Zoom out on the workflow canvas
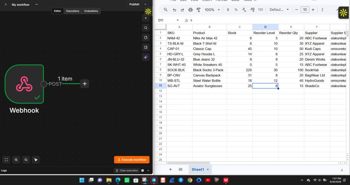350x185 pixels. (x=26, y=160)
